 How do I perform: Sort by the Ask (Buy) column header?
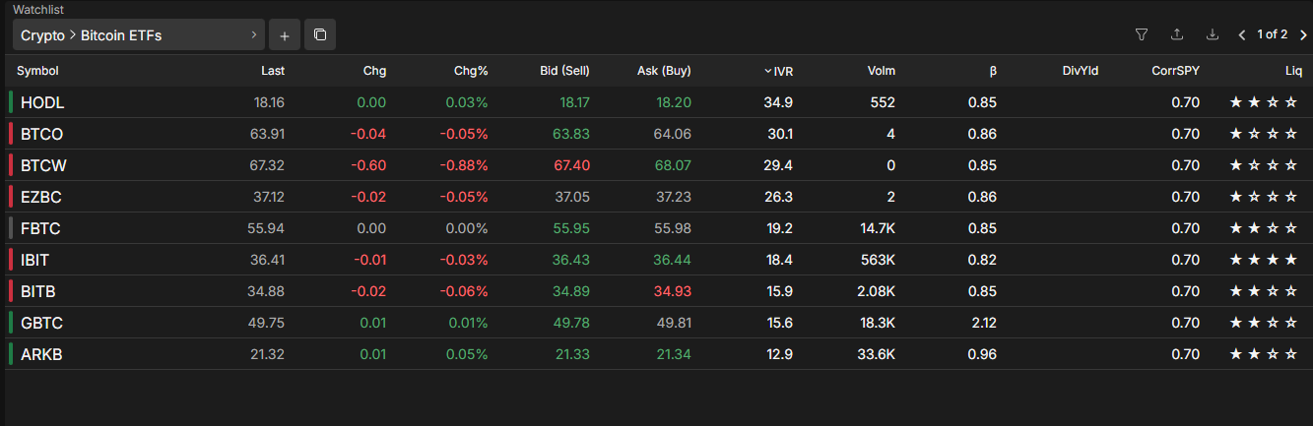664,71
